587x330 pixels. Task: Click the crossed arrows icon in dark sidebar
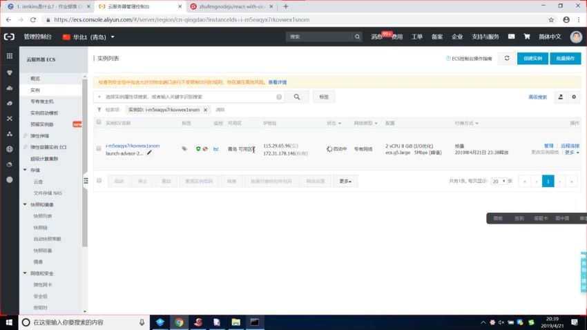coord(10,119)
